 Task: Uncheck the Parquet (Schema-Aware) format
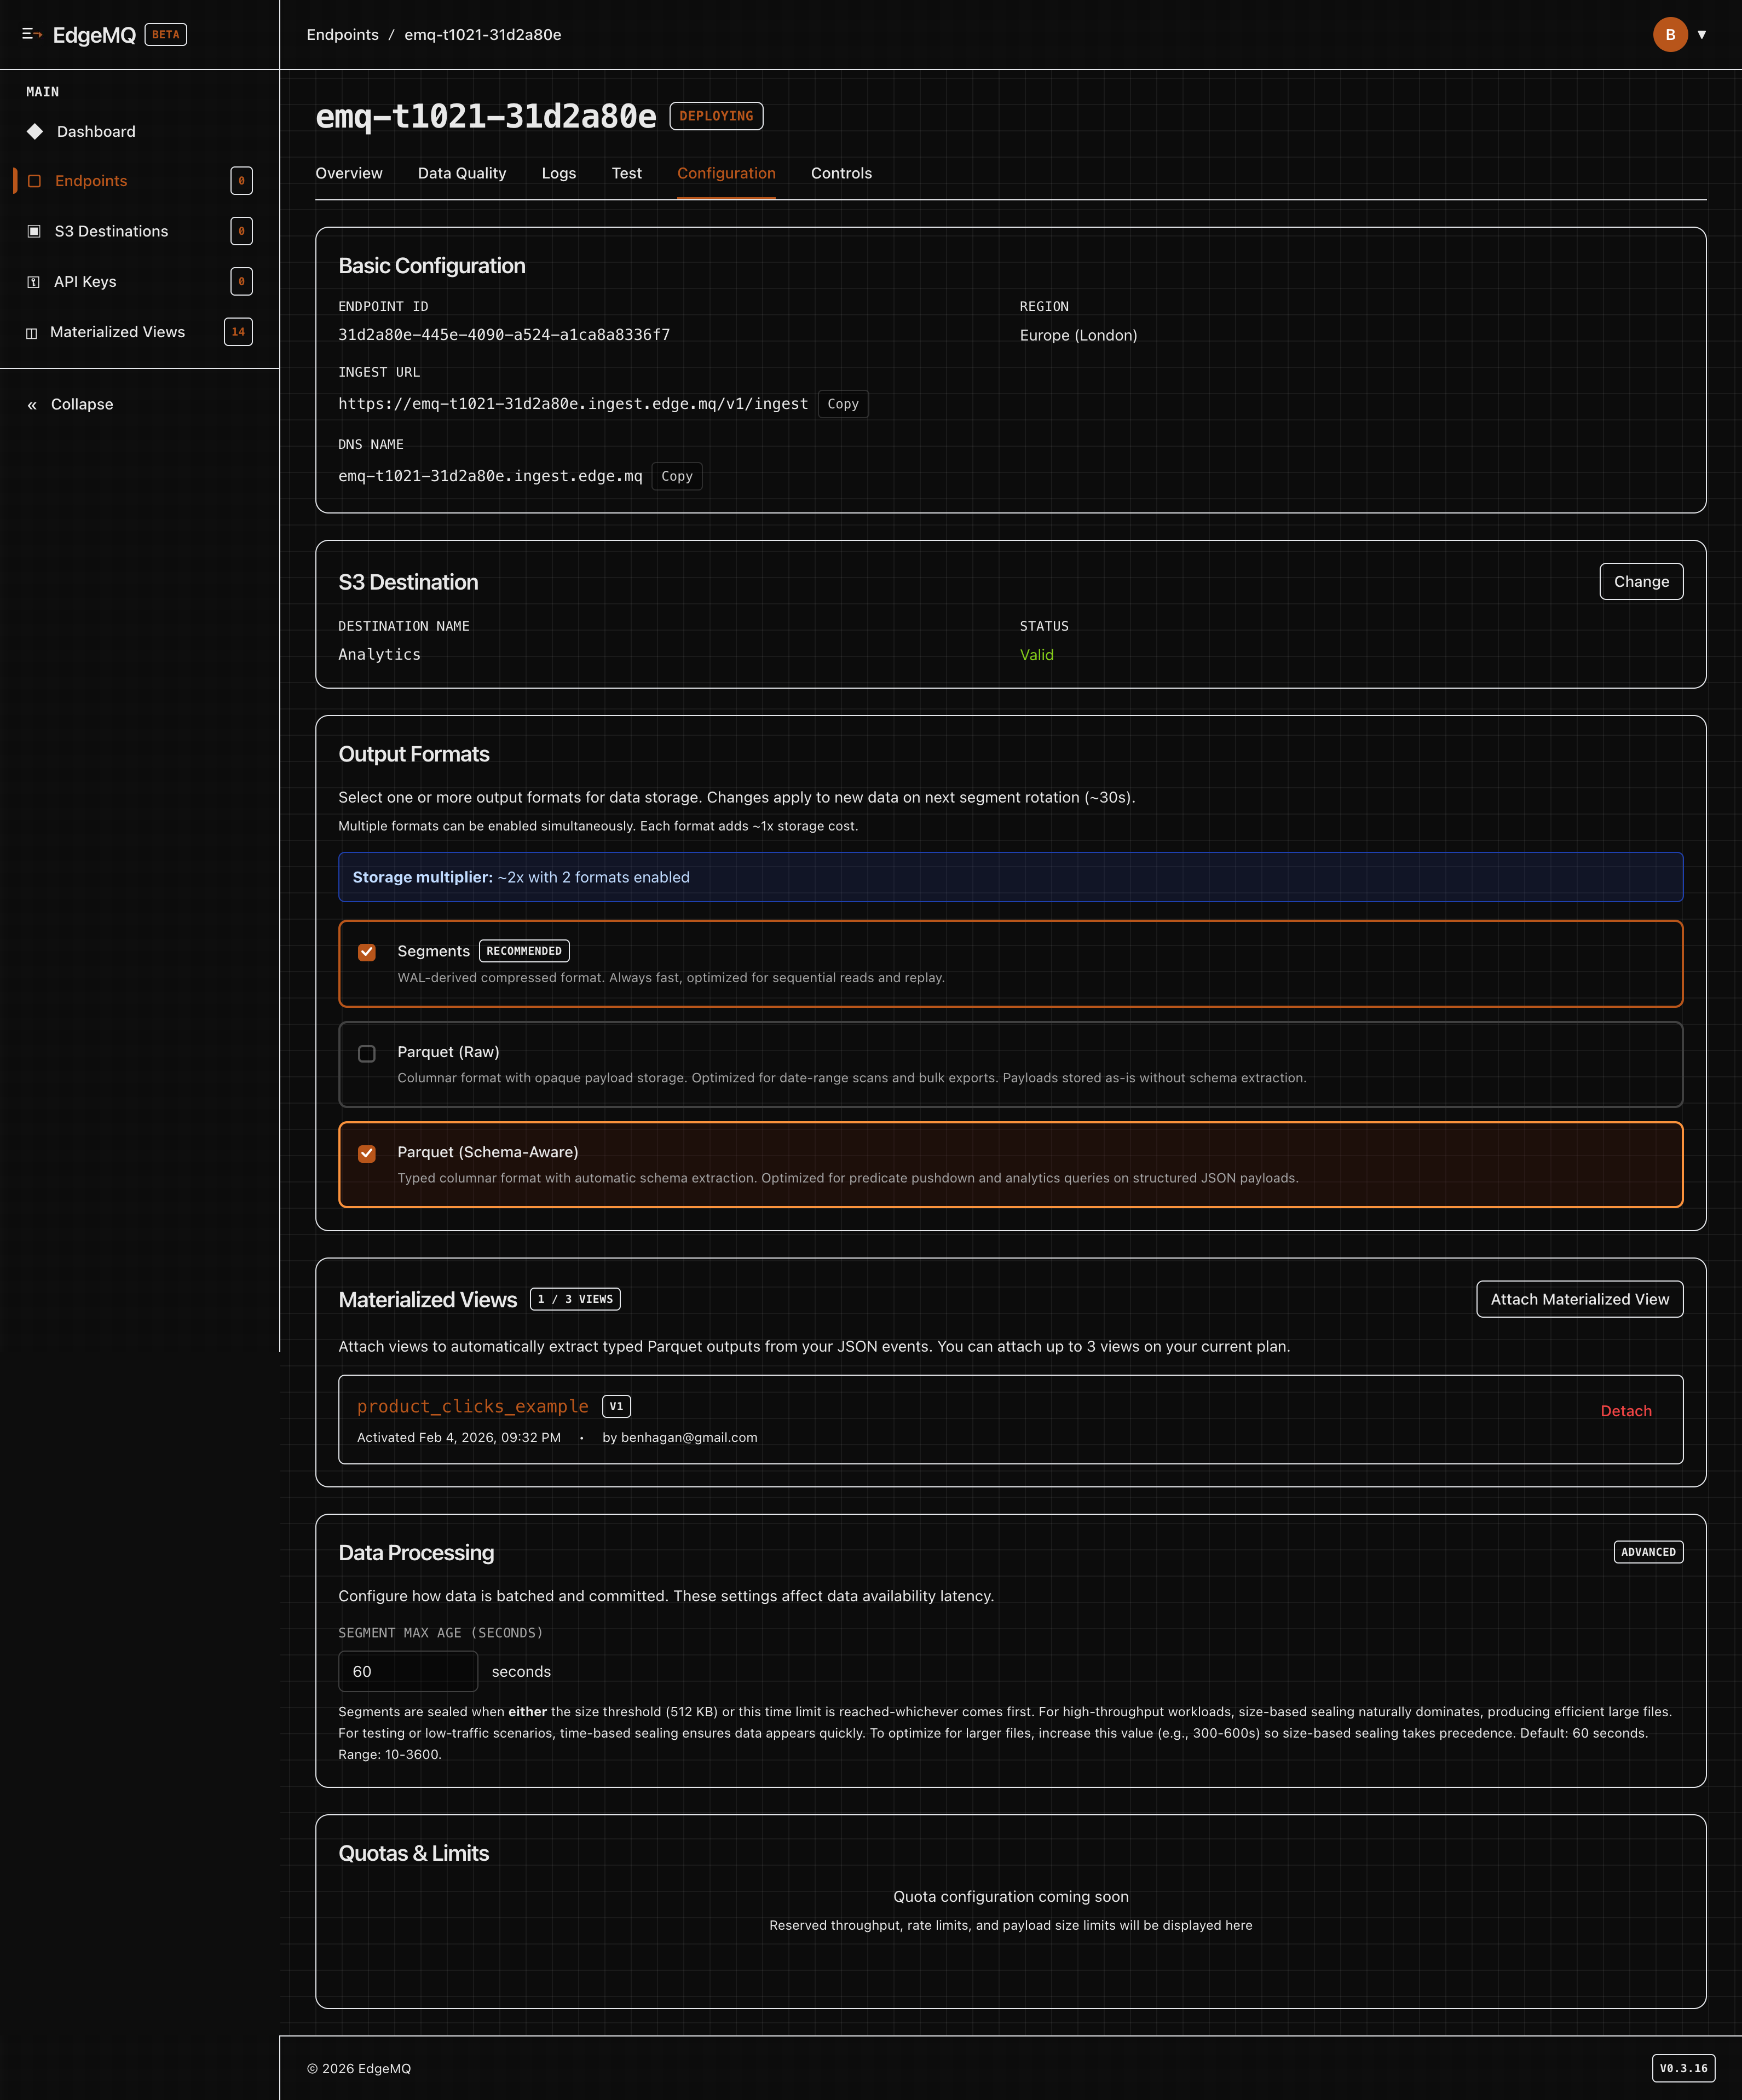[x=367, y=1153]
